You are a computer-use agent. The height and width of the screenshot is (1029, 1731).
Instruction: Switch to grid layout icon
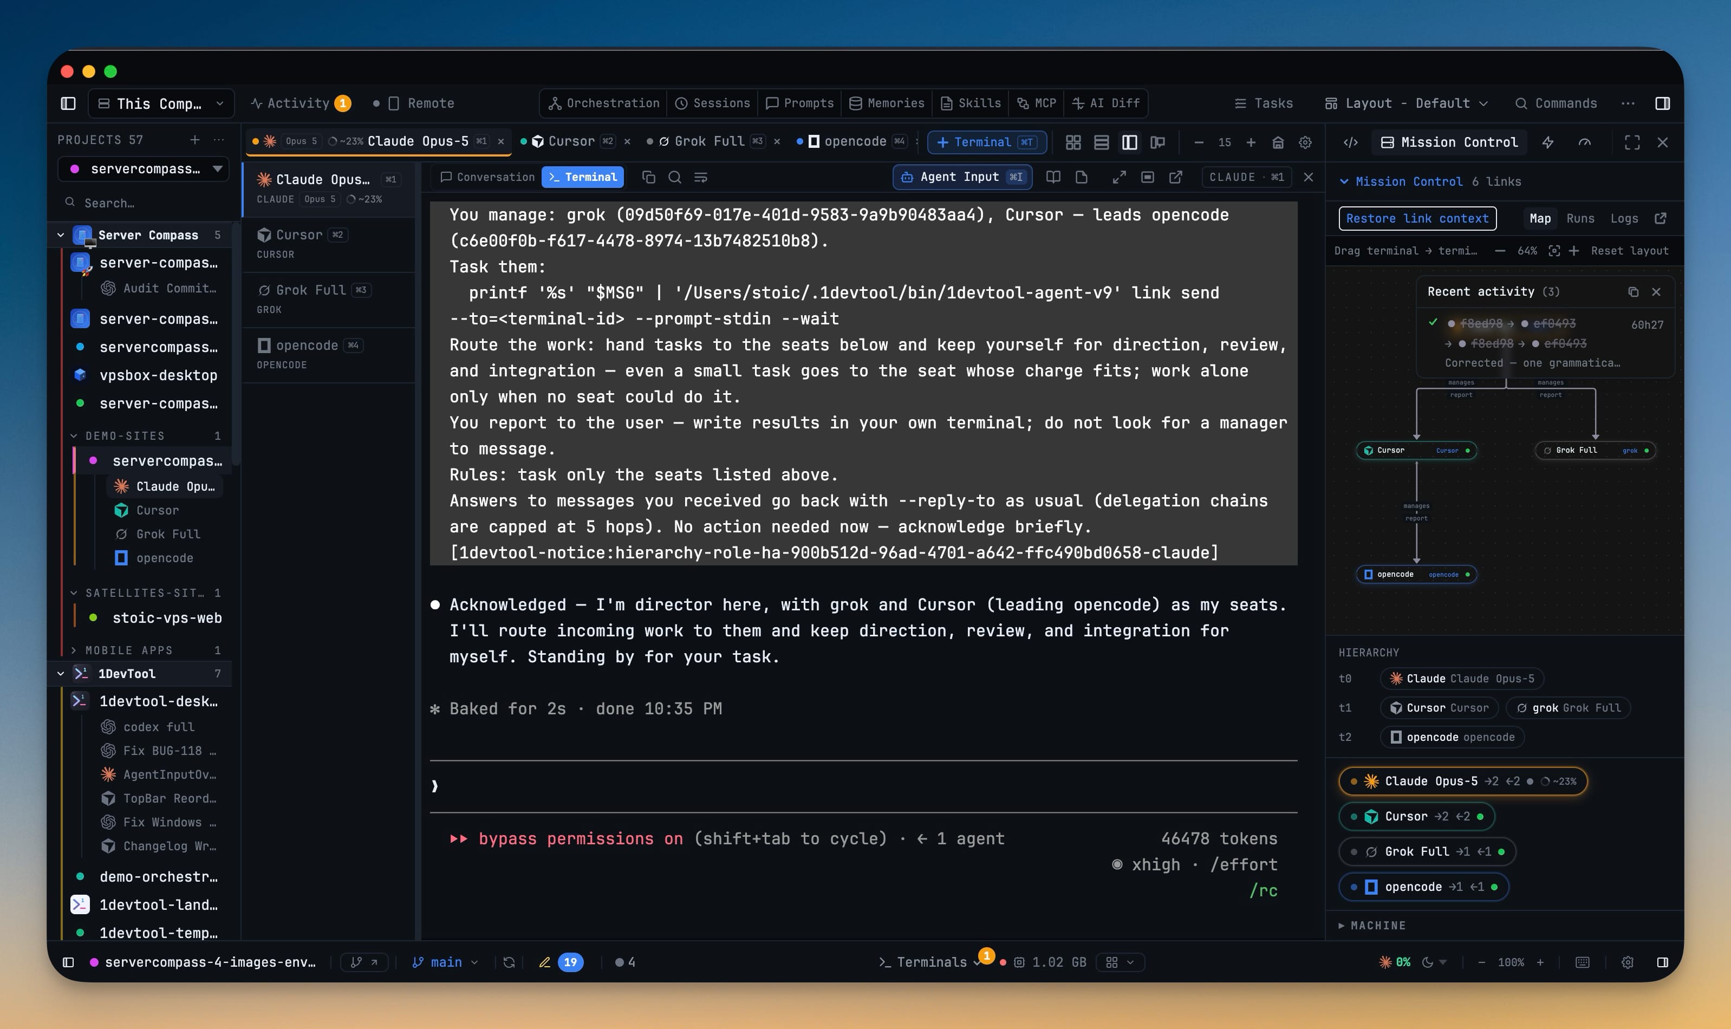1073,142
